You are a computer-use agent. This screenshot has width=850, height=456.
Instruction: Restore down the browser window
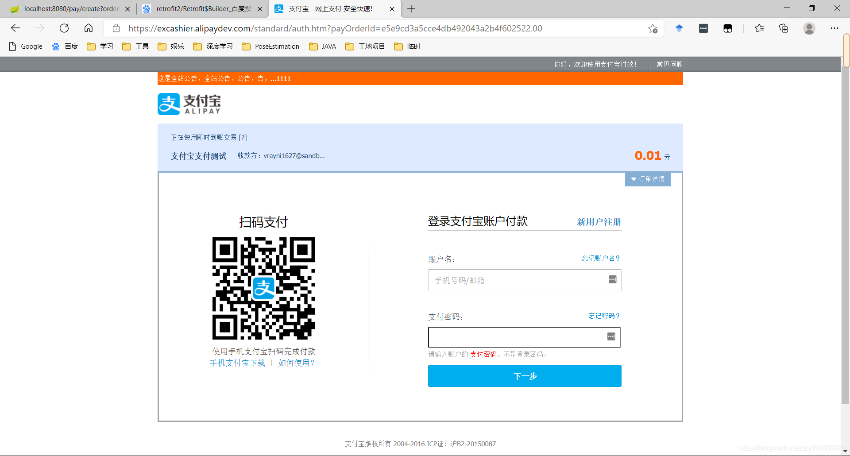pyautogui.click(x=811, y=8)
